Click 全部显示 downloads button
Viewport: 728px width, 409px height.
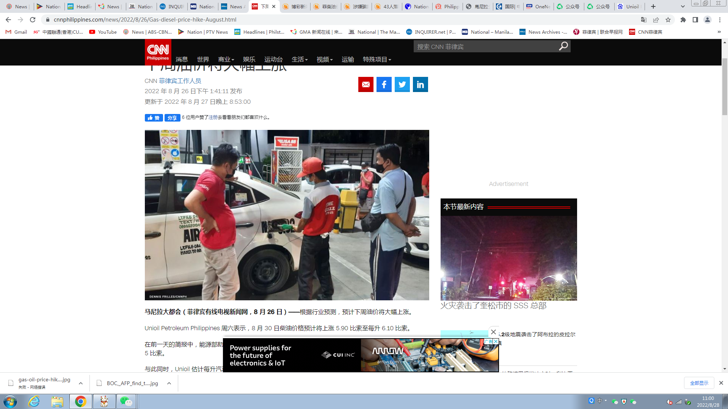pos(699,383)
